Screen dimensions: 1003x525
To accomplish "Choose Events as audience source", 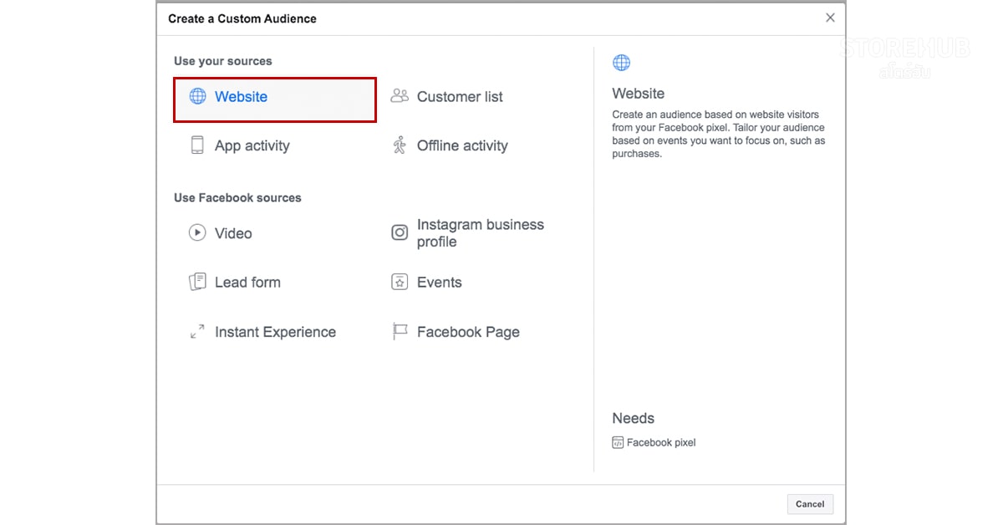I will (440, 283).
